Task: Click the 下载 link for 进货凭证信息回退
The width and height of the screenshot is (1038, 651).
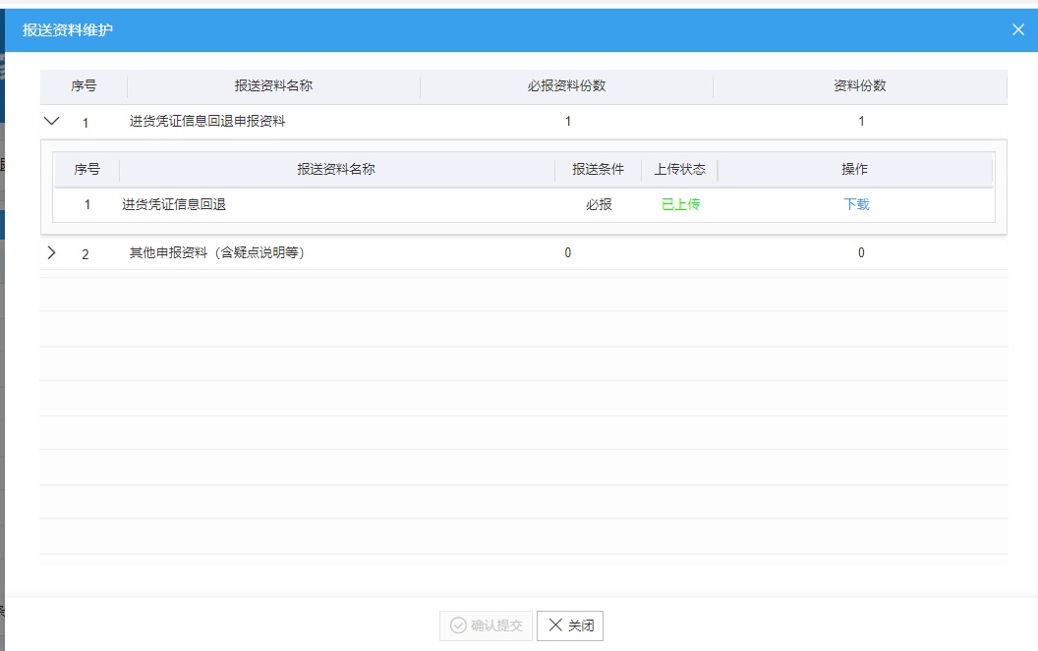Action: (x=856, y=204)
